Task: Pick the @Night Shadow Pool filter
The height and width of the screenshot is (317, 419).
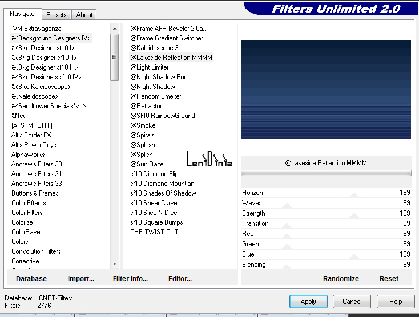Action: point(159,77)
